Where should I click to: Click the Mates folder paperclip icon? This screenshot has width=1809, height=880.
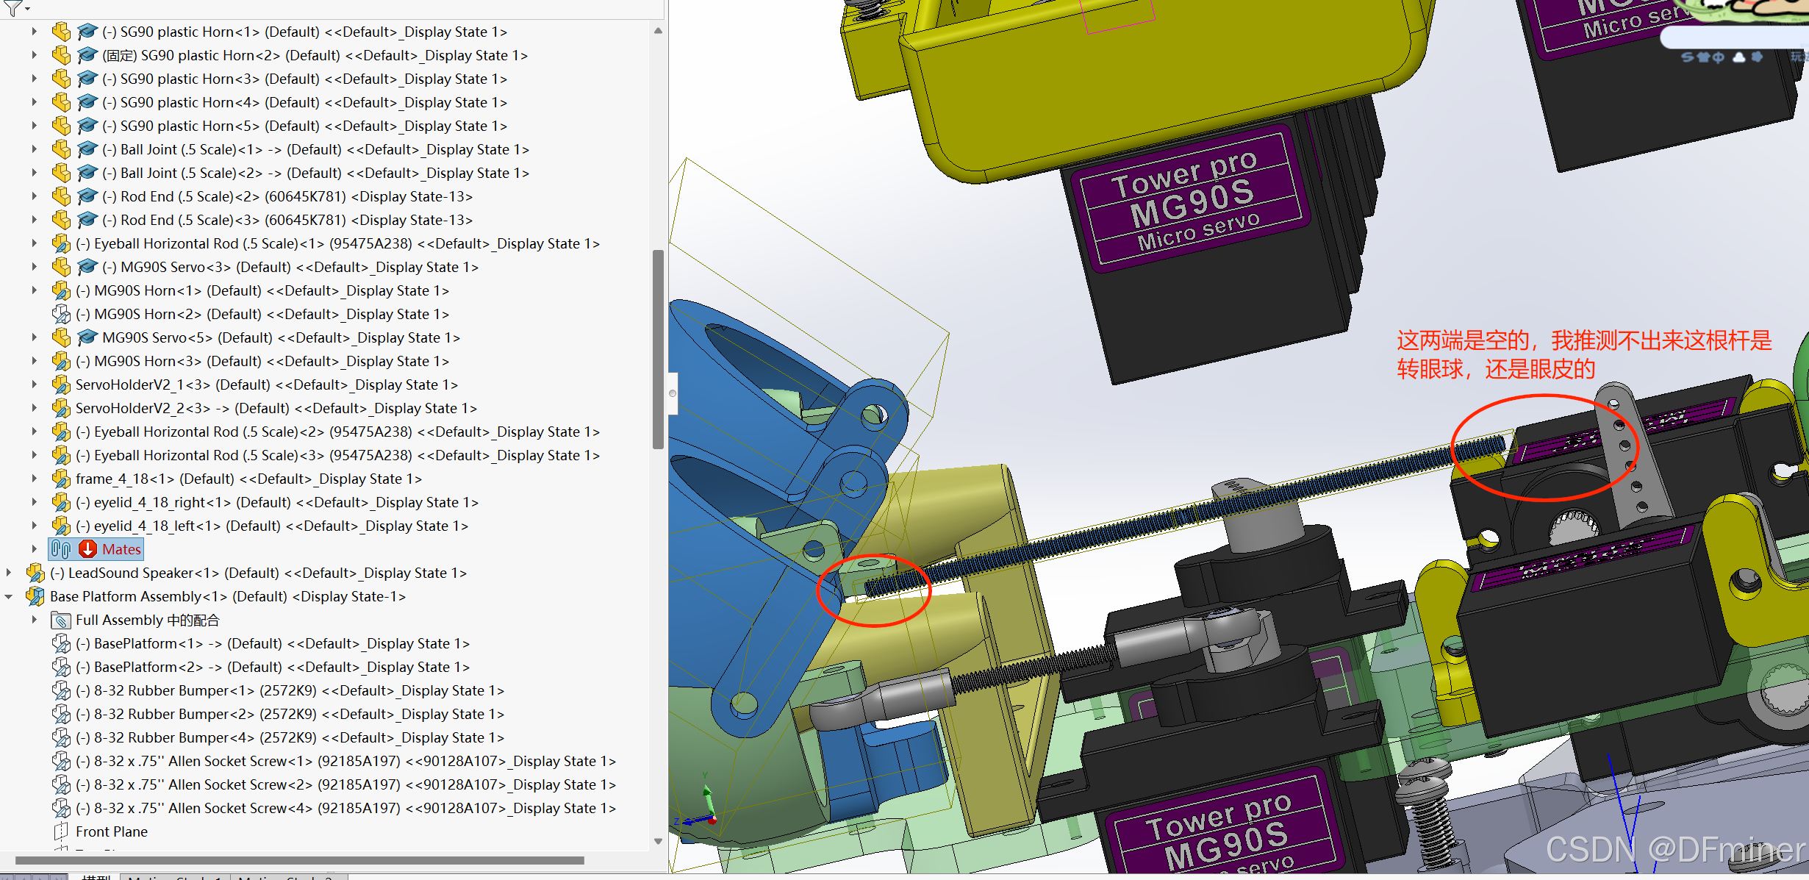pos(62,549)
